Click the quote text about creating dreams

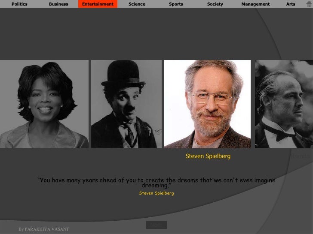(156, 183)
